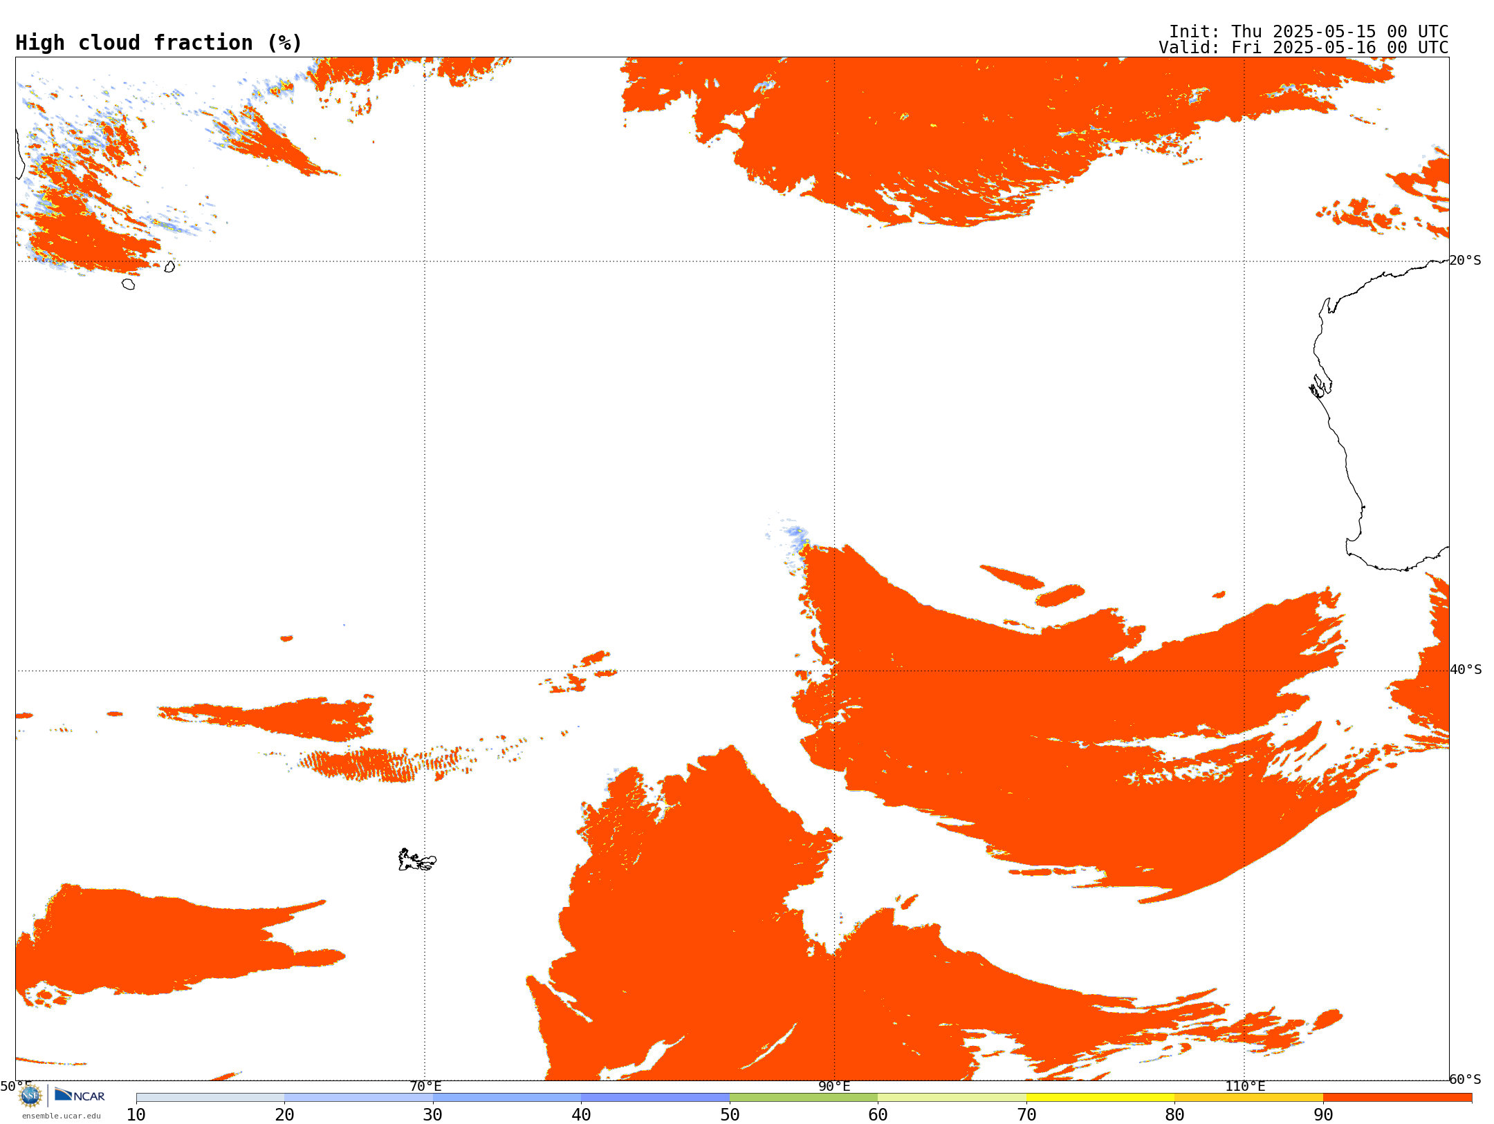Click the NSF logo icon
The width and height of the screenshot is (1494, 1124).
30,1096
